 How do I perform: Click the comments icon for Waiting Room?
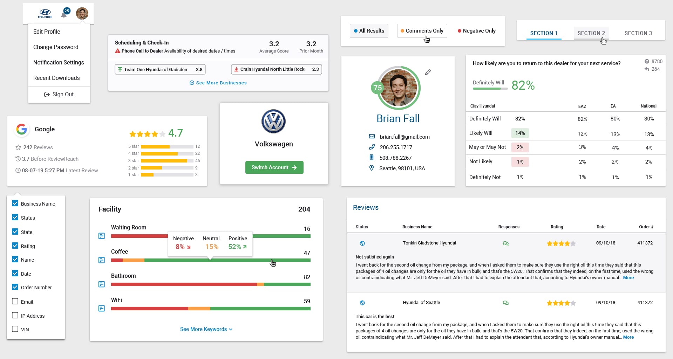(x=102, y=236)
